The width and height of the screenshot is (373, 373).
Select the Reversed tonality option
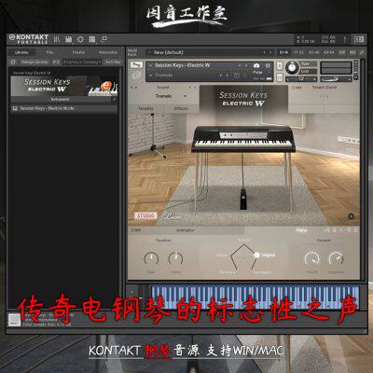pos(228,272)
